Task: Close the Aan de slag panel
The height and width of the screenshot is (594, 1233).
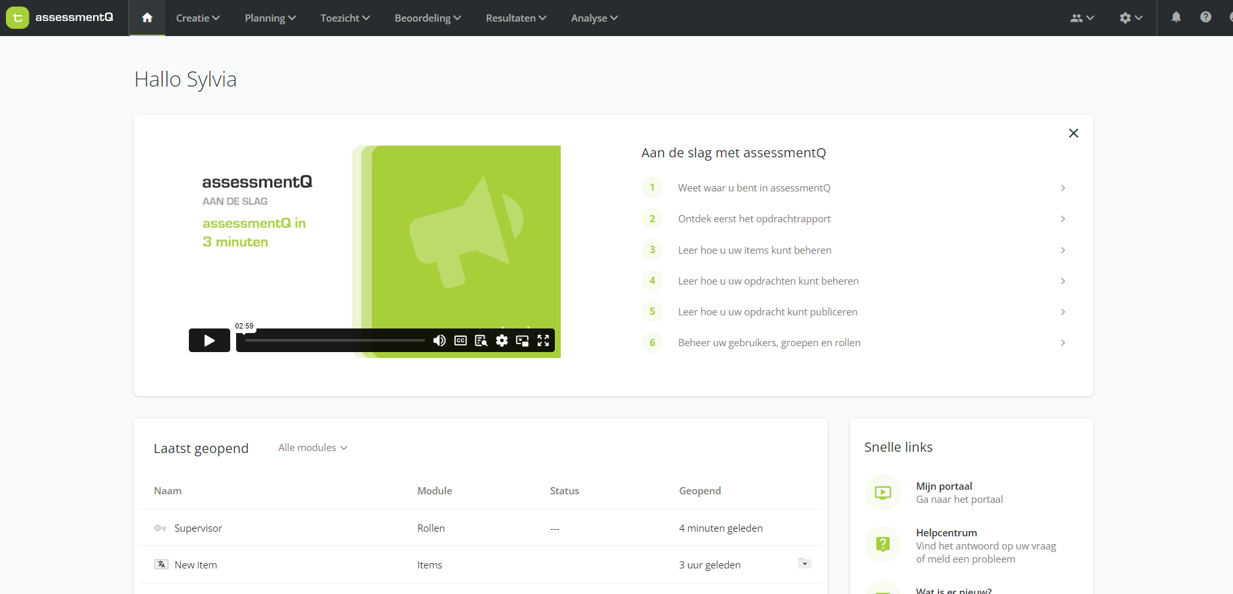Action: [x=1074, y=133]
